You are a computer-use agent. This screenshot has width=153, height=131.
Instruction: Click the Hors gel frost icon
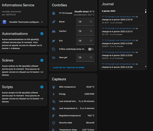[x=53, y=58]
